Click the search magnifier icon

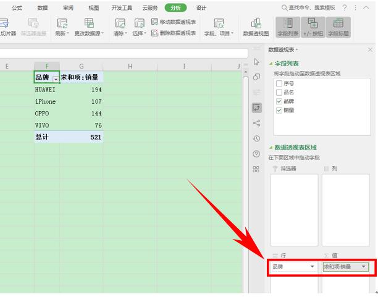[285, 8]
